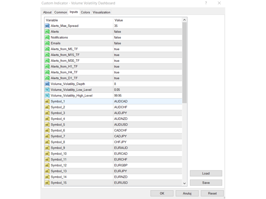This screenshot has height=199, width=266.
Task: Switch to the Common tab
Action: pyautogui.click(x=61, y=12)
